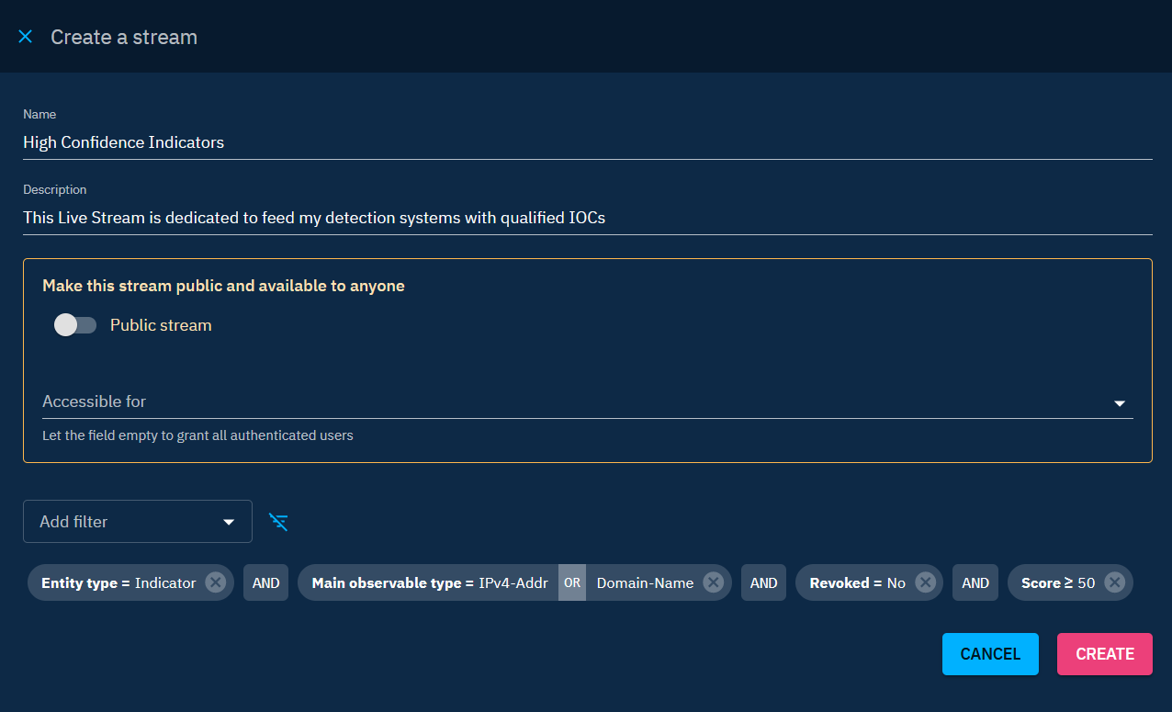Click the Create button
The height and width of the screenshot is (712, 1172).
pos(1104,654)
